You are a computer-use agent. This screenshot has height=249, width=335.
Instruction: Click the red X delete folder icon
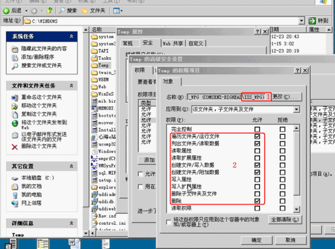(x=15, y=147)
